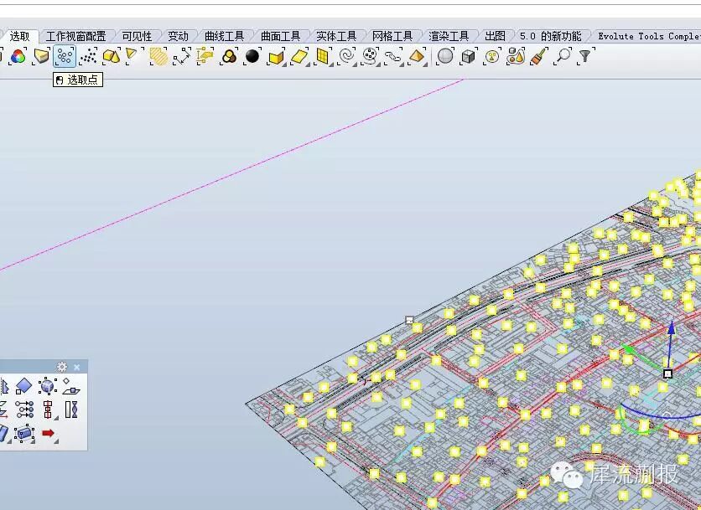Click the gray cube icon in toolbar

tap(468, 56)
